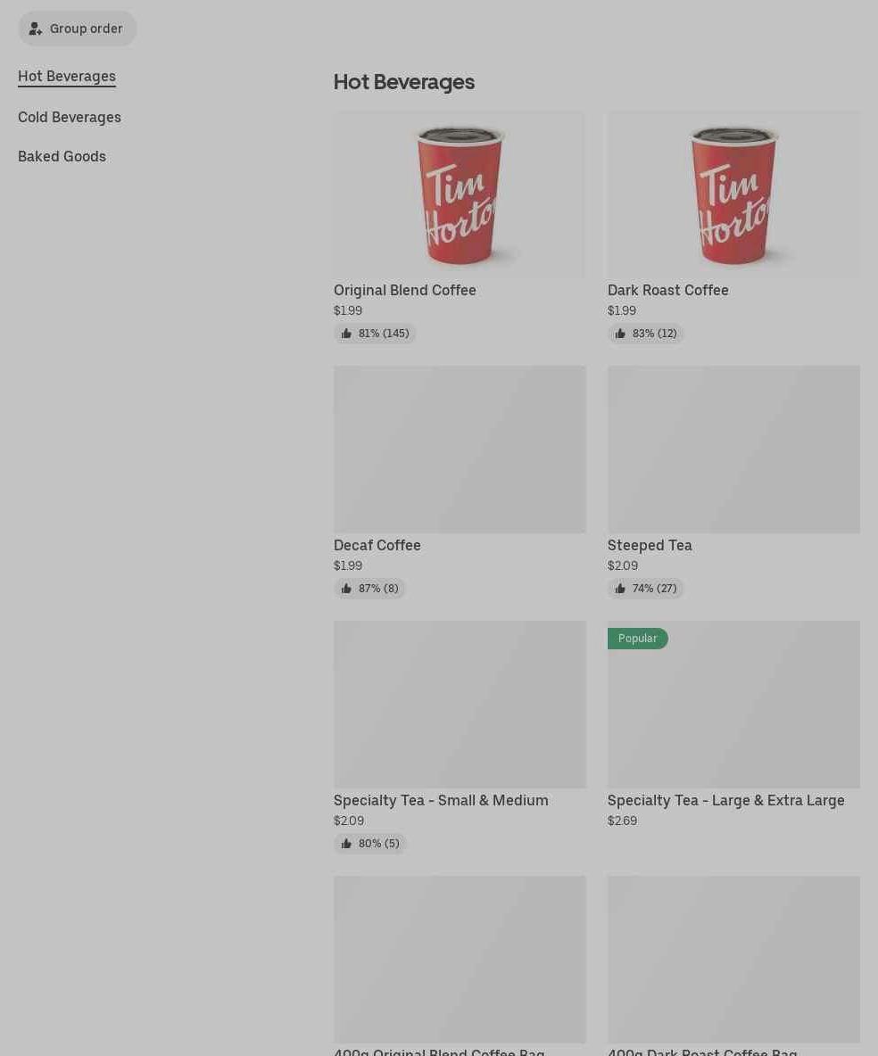Click thumbs-up icon under Original Blend Coffee
The width and height of the screenshot is (878, 1056).
(346, 334)
